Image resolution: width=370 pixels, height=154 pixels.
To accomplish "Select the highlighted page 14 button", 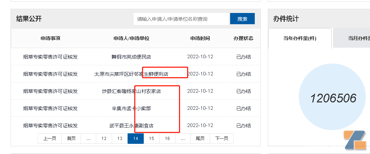I will (x=136, y=139).
